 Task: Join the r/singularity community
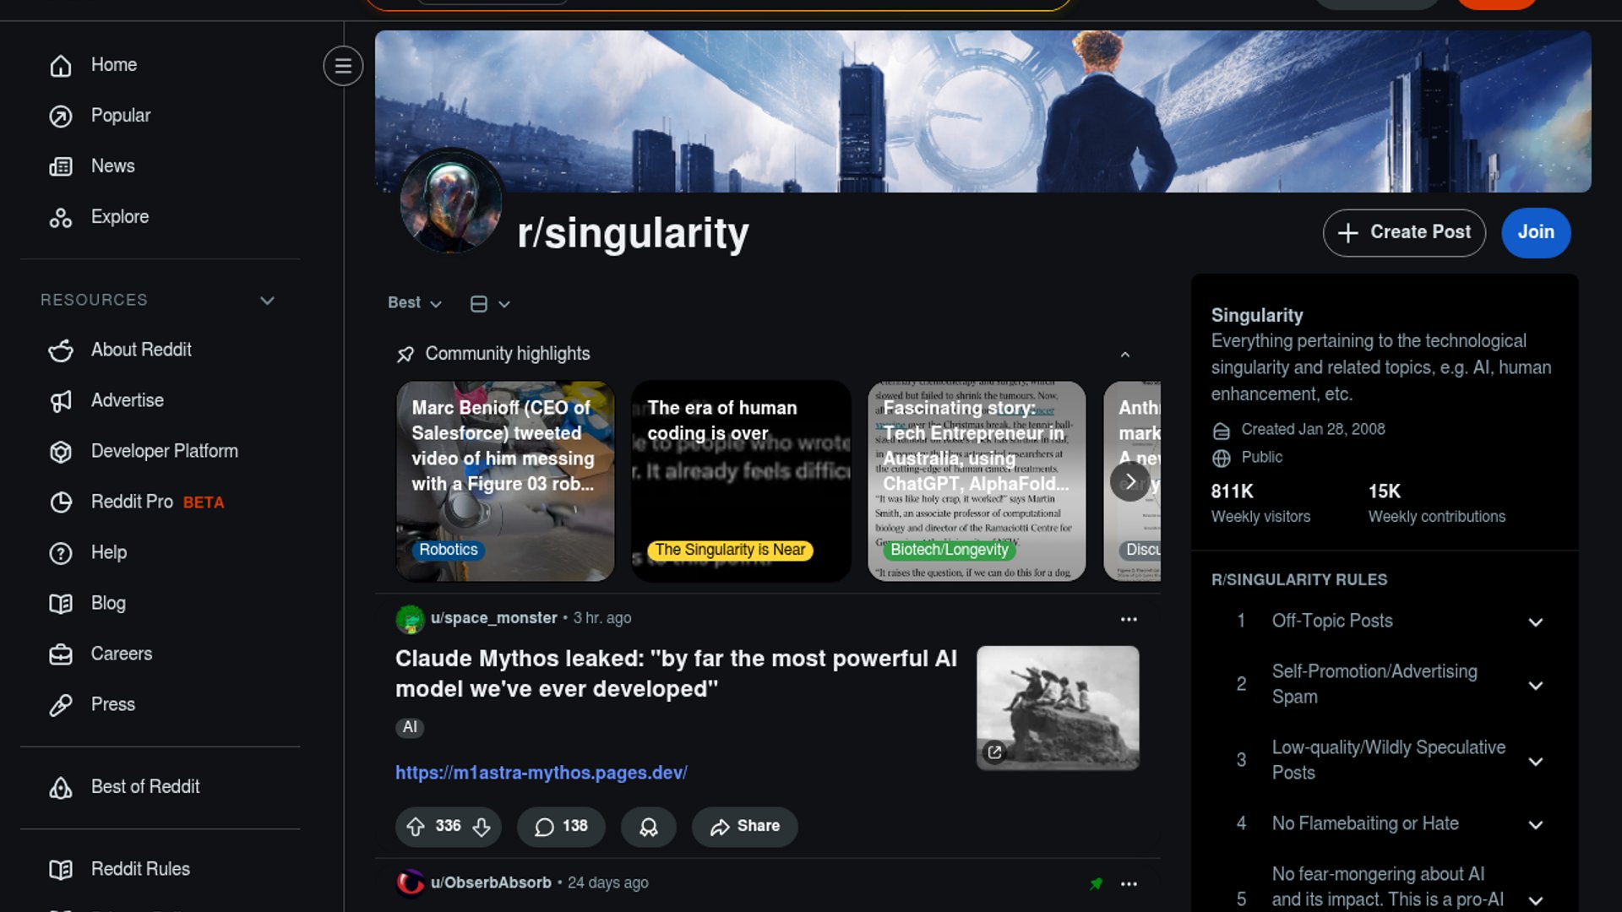1536,233
